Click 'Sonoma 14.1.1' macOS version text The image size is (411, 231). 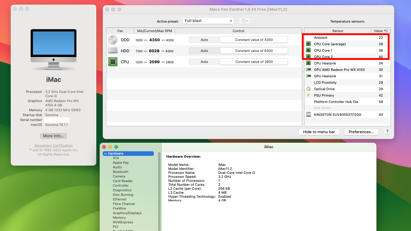(x=57, y=125)
